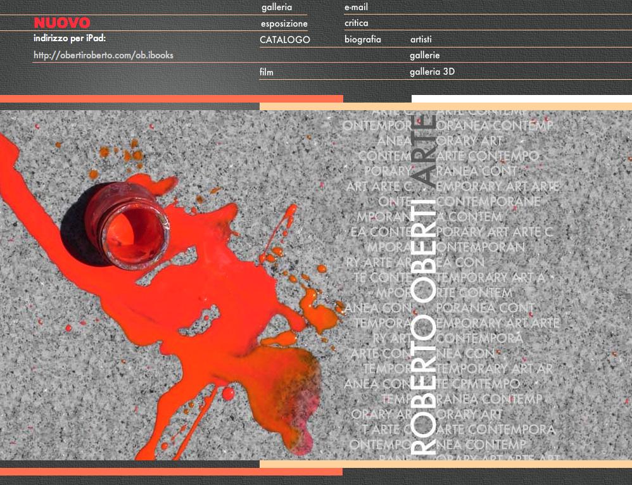Click the vertical ROBERTO OBERTI ARTE title

click(424, 284)
